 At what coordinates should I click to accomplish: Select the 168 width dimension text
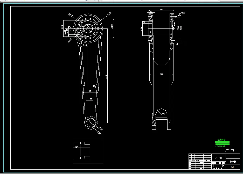coord(162,74)
